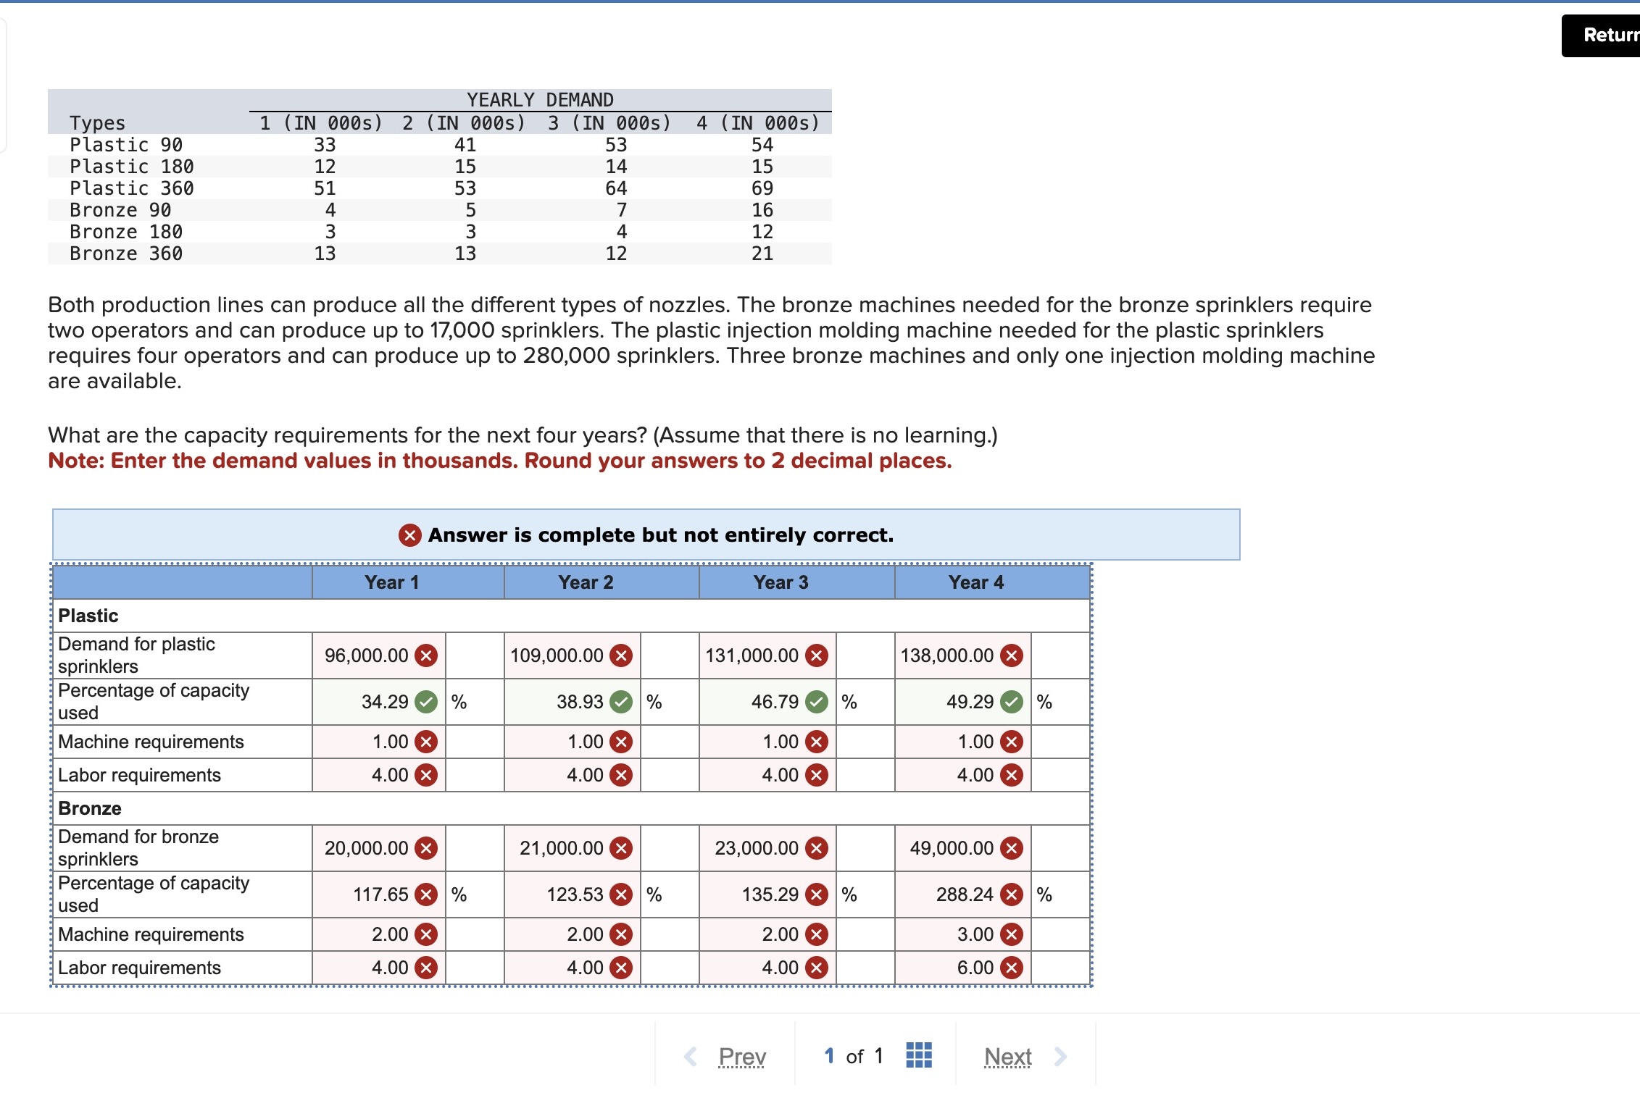Click the error icon beside 20,000.00 bronze demand
1640x1098 pixels.
coord(426,848)
